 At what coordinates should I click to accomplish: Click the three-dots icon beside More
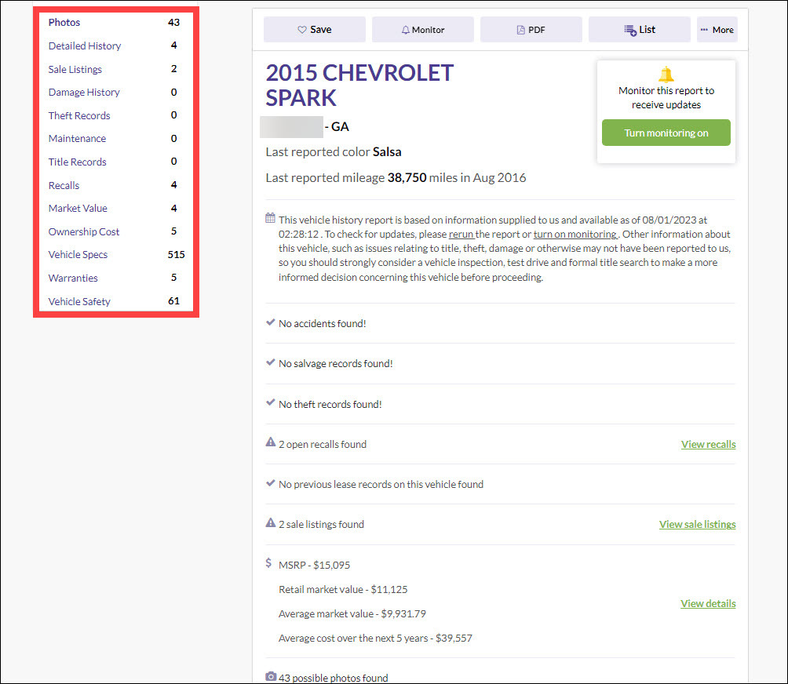click(x=704, y=30)
